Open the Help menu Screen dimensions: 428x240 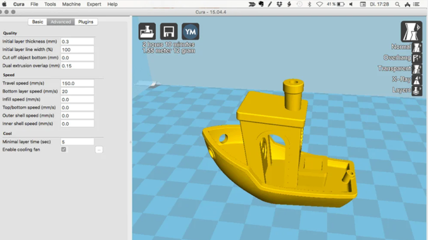click(112, 4)
